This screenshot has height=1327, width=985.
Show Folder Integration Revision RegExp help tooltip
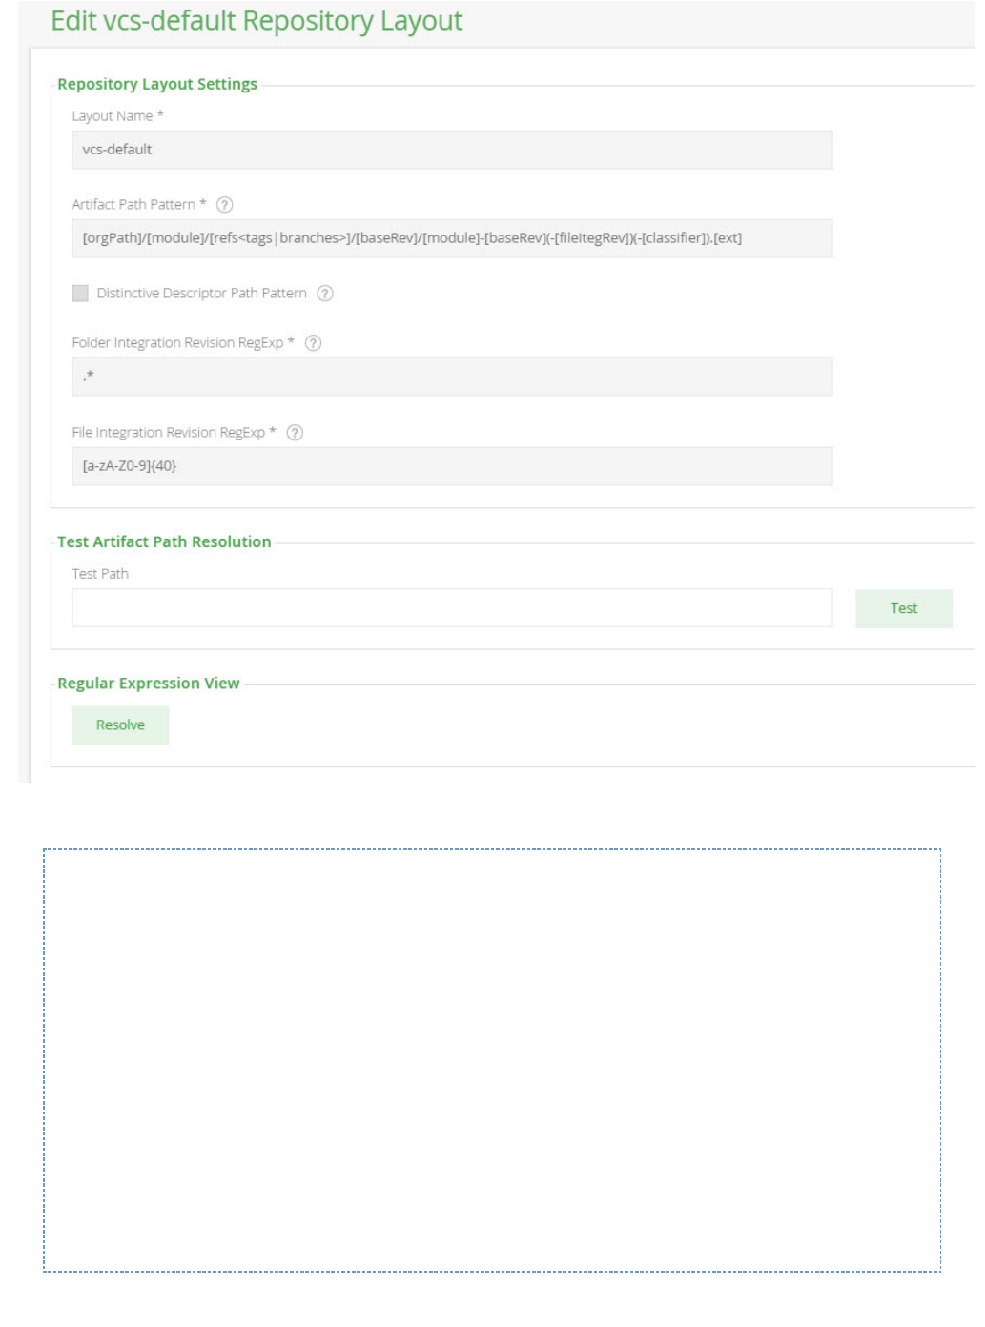click(313, 343)
